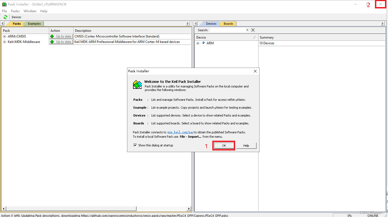Switch to the Packs tab
This screenshot has height=217, width=388.
[17, 24]
